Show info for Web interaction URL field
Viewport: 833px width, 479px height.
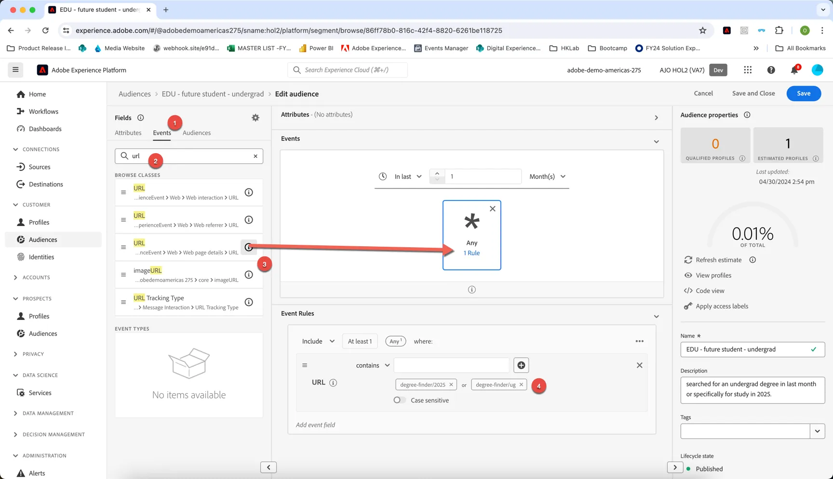pyautogui.click(x=249, y=192)
